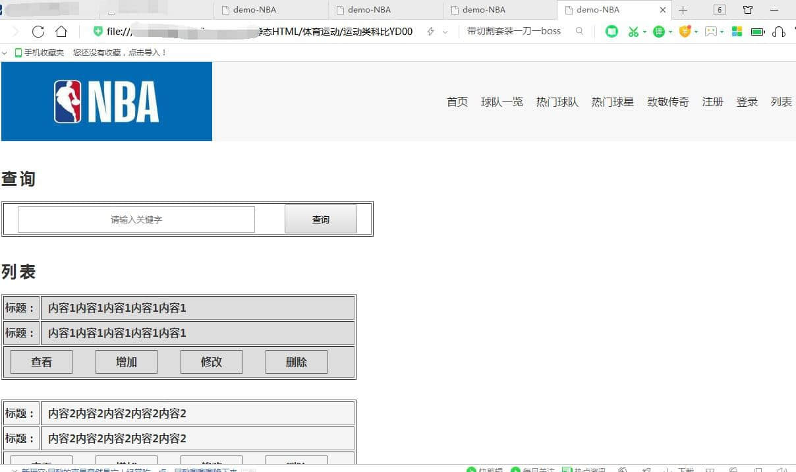Click the 修改 button for 内容1 entry

click(211, 362)
